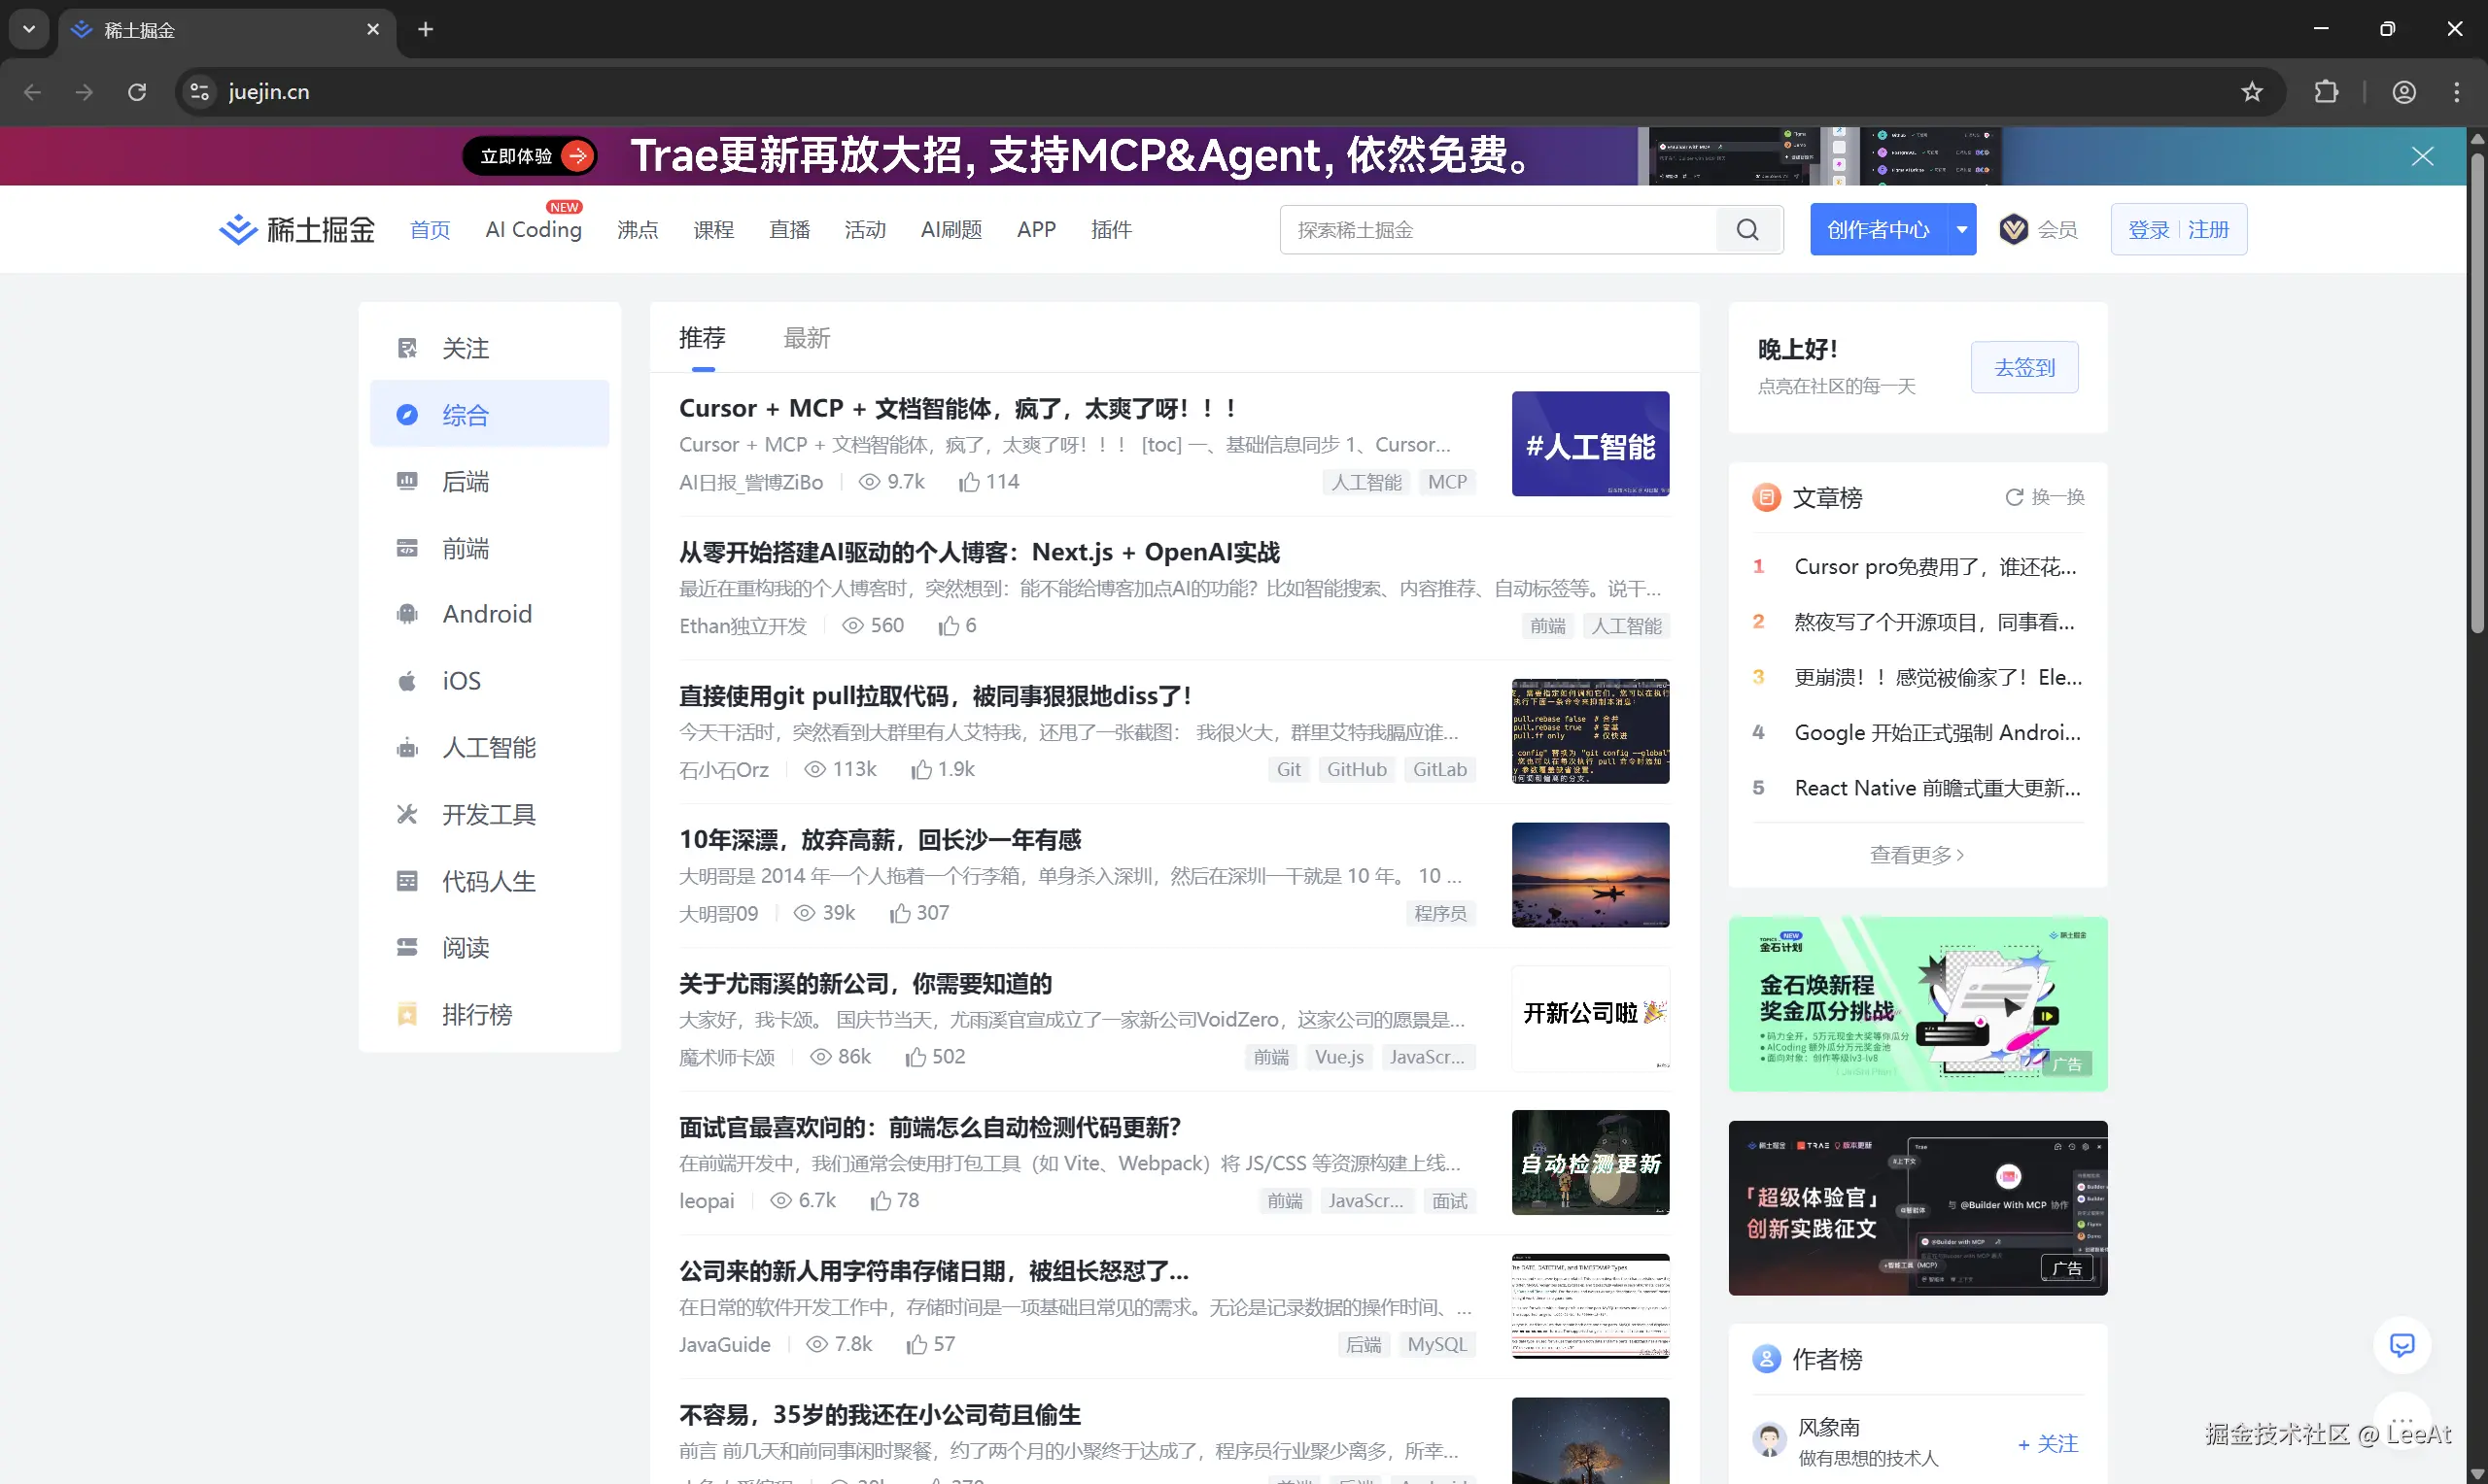2488x1484 pixels.
Task: Open the tab search dropdown in Chrome
Action: pos(29,29)
